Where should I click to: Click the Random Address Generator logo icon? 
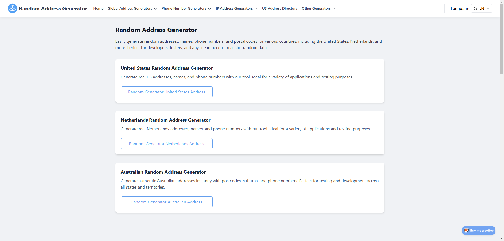point(13,8)
